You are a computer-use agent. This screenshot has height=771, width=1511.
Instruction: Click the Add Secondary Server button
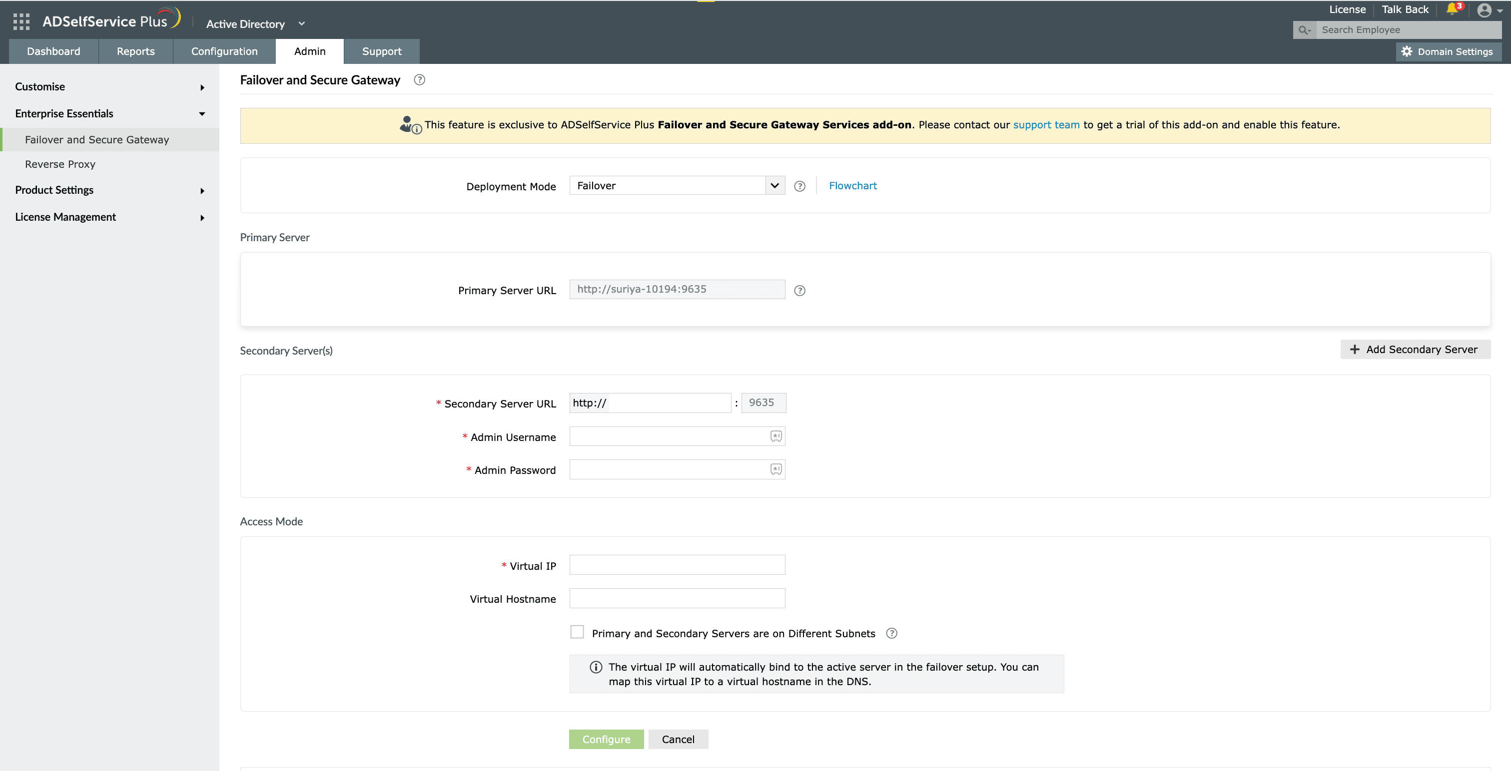point(1415,350)
